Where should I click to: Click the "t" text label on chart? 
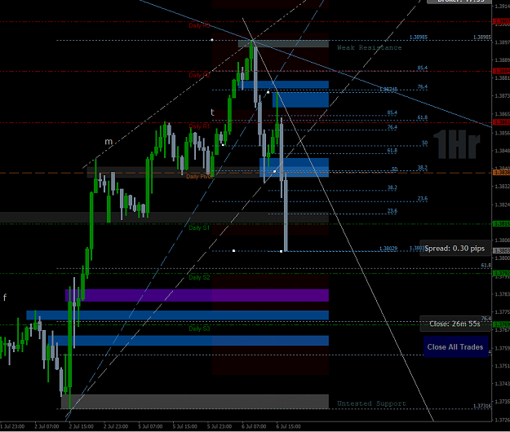pos(212,112)
